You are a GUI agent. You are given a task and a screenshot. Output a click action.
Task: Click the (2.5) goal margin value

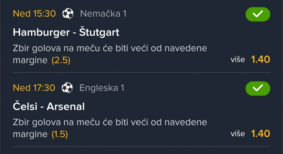pos(61,60)
